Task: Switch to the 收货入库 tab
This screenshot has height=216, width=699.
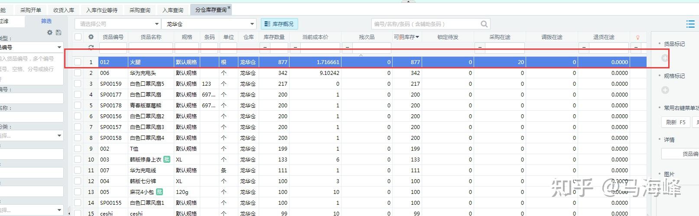Action: click(64, 10)
